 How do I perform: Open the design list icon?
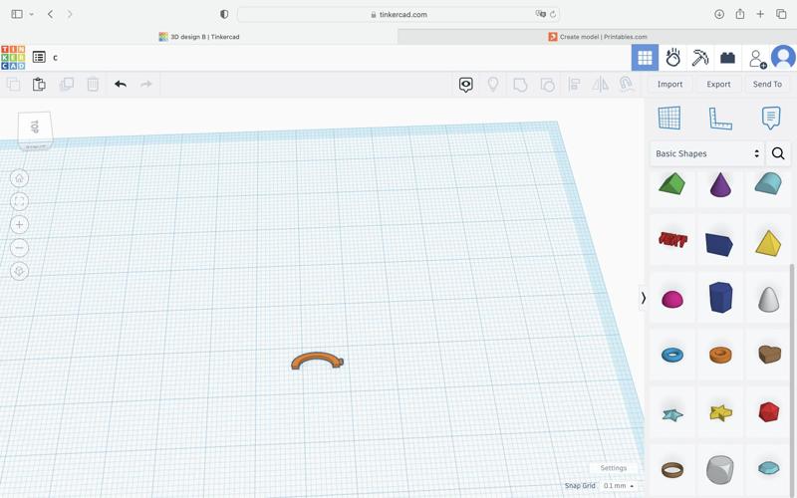coord(39,57)
